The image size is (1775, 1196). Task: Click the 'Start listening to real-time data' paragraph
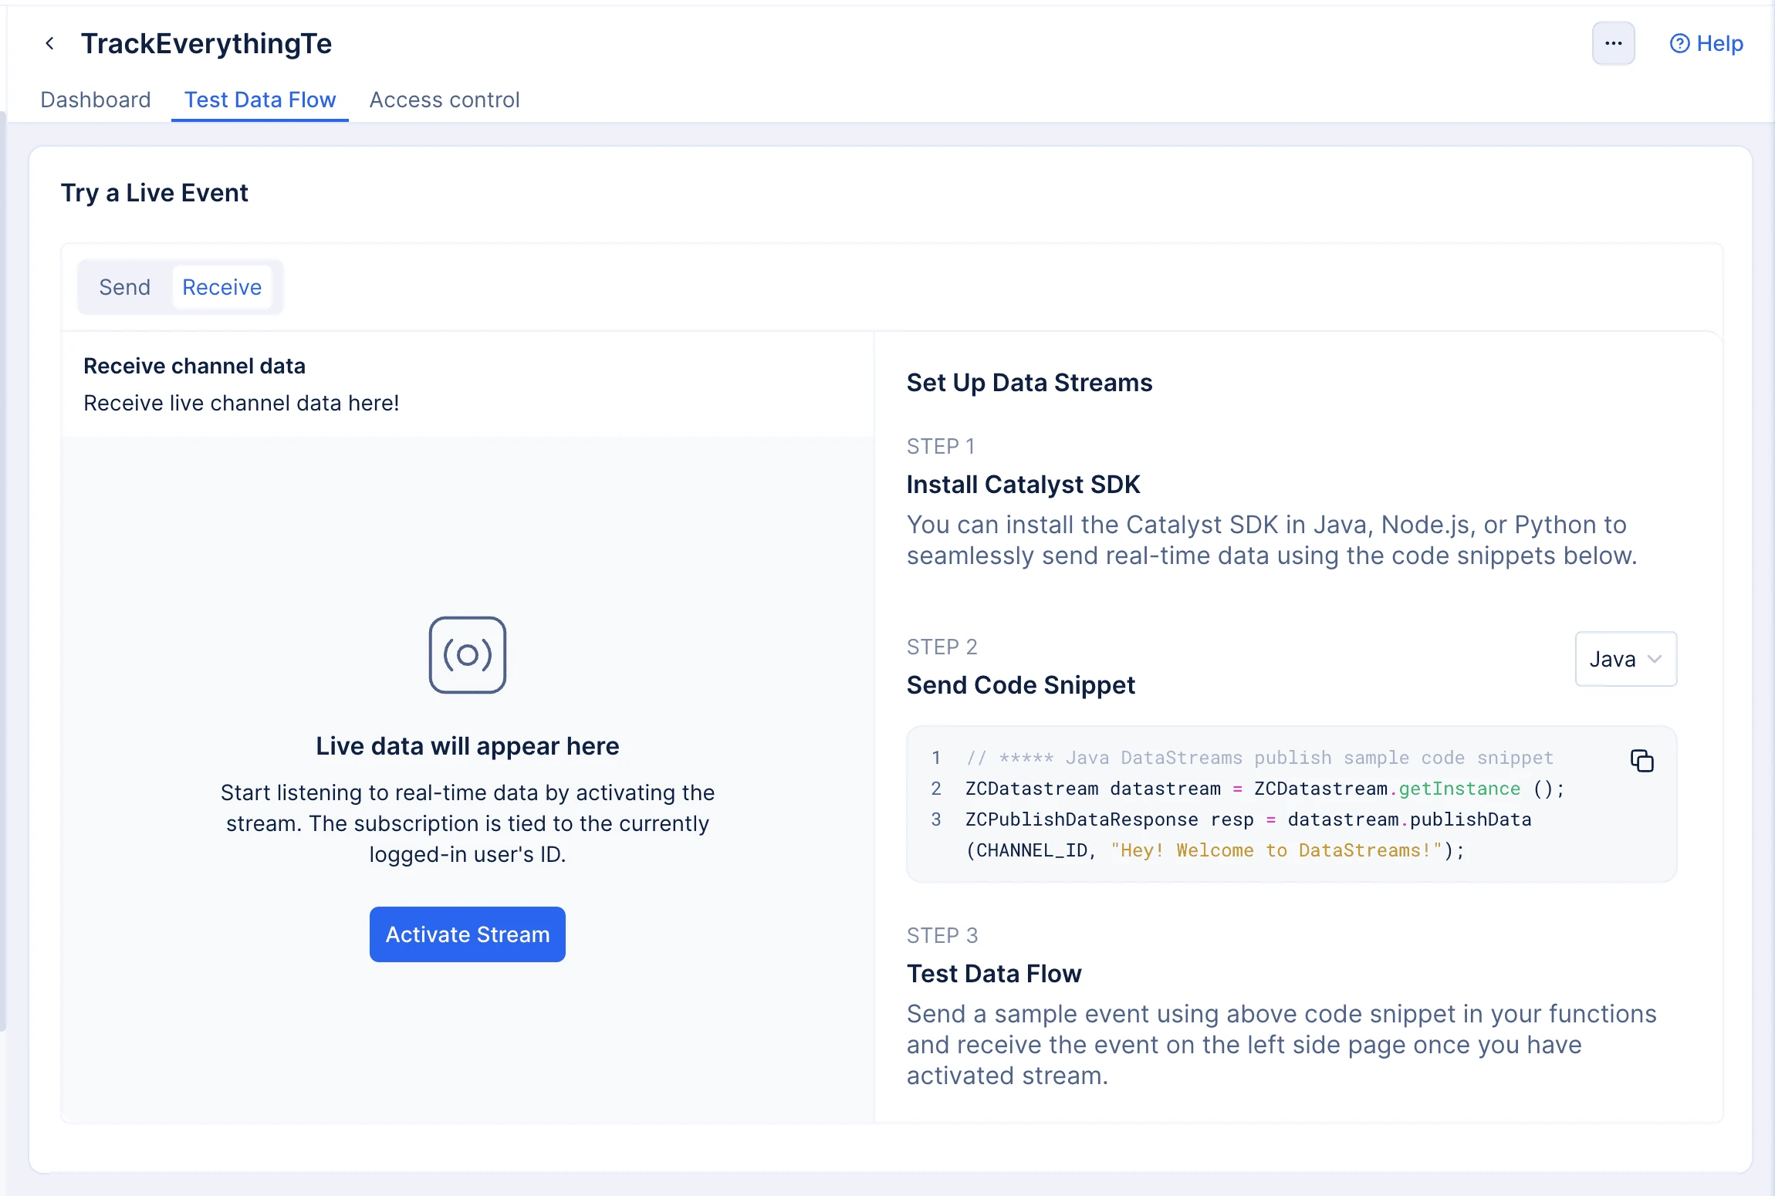coord(468,823)
